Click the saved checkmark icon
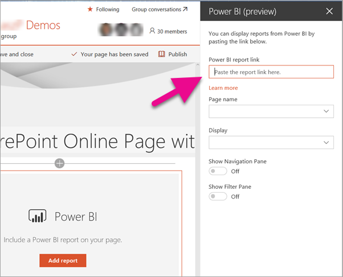 pyautogui.click(x=74, y=54)
